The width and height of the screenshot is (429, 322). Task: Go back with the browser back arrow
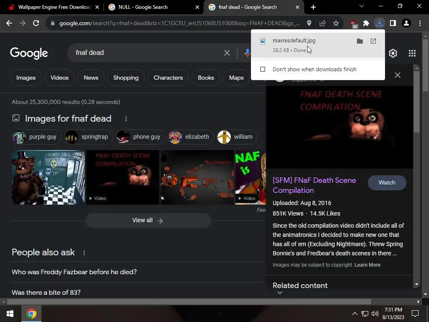pos(9,23)
